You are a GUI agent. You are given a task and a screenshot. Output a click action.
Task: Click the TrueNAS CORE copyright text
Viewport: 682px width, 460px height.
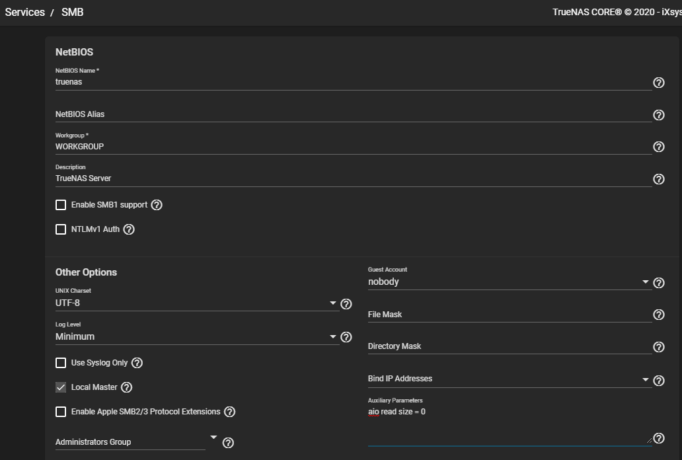coord(617,12)
